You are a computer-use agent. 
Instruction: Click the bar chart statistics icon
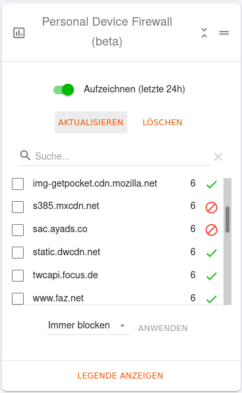[x=19, y=33]
